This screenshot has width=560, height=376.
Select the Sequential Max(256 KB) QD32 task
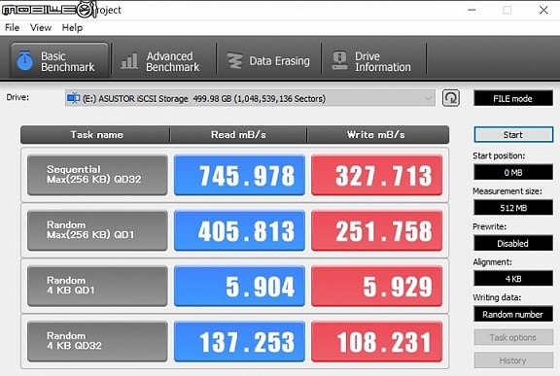point(97,175)
